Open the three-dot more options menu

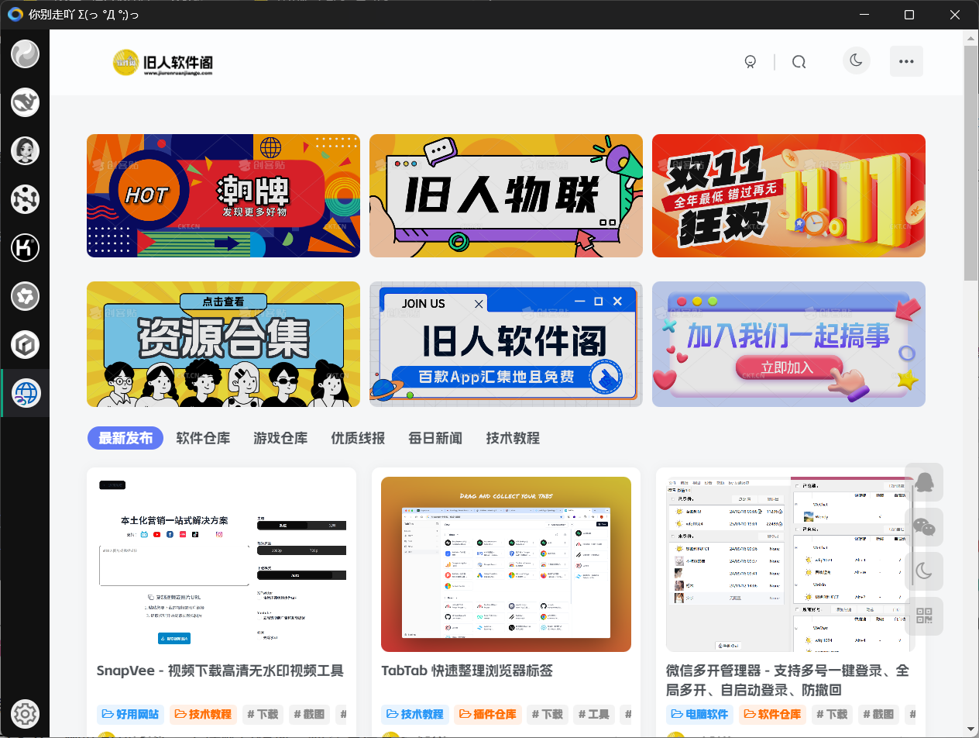[906, 61]
